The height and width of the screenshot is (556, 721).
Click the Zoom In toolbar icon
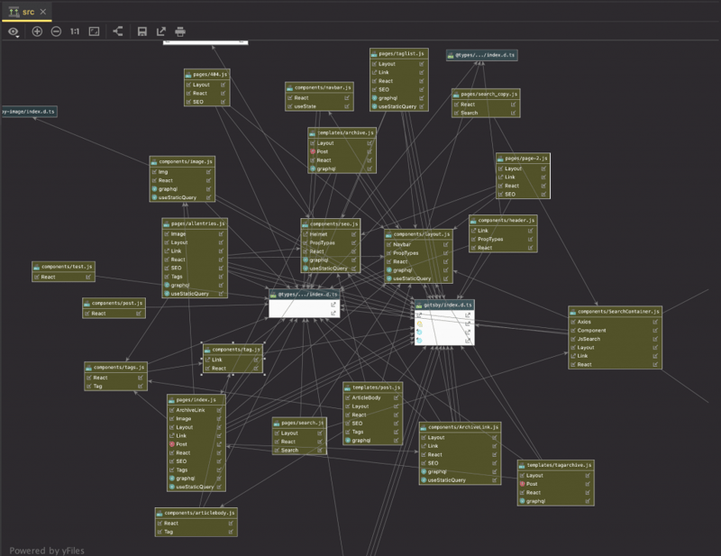pos(37,32)
